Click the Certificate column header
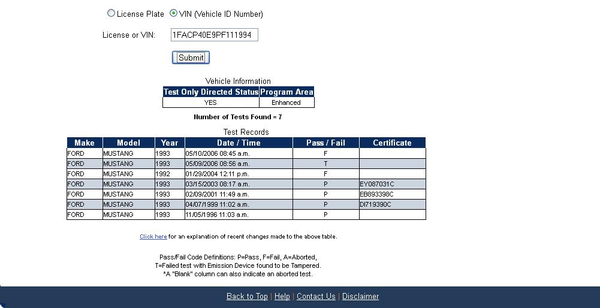 (x=392, y=143)
